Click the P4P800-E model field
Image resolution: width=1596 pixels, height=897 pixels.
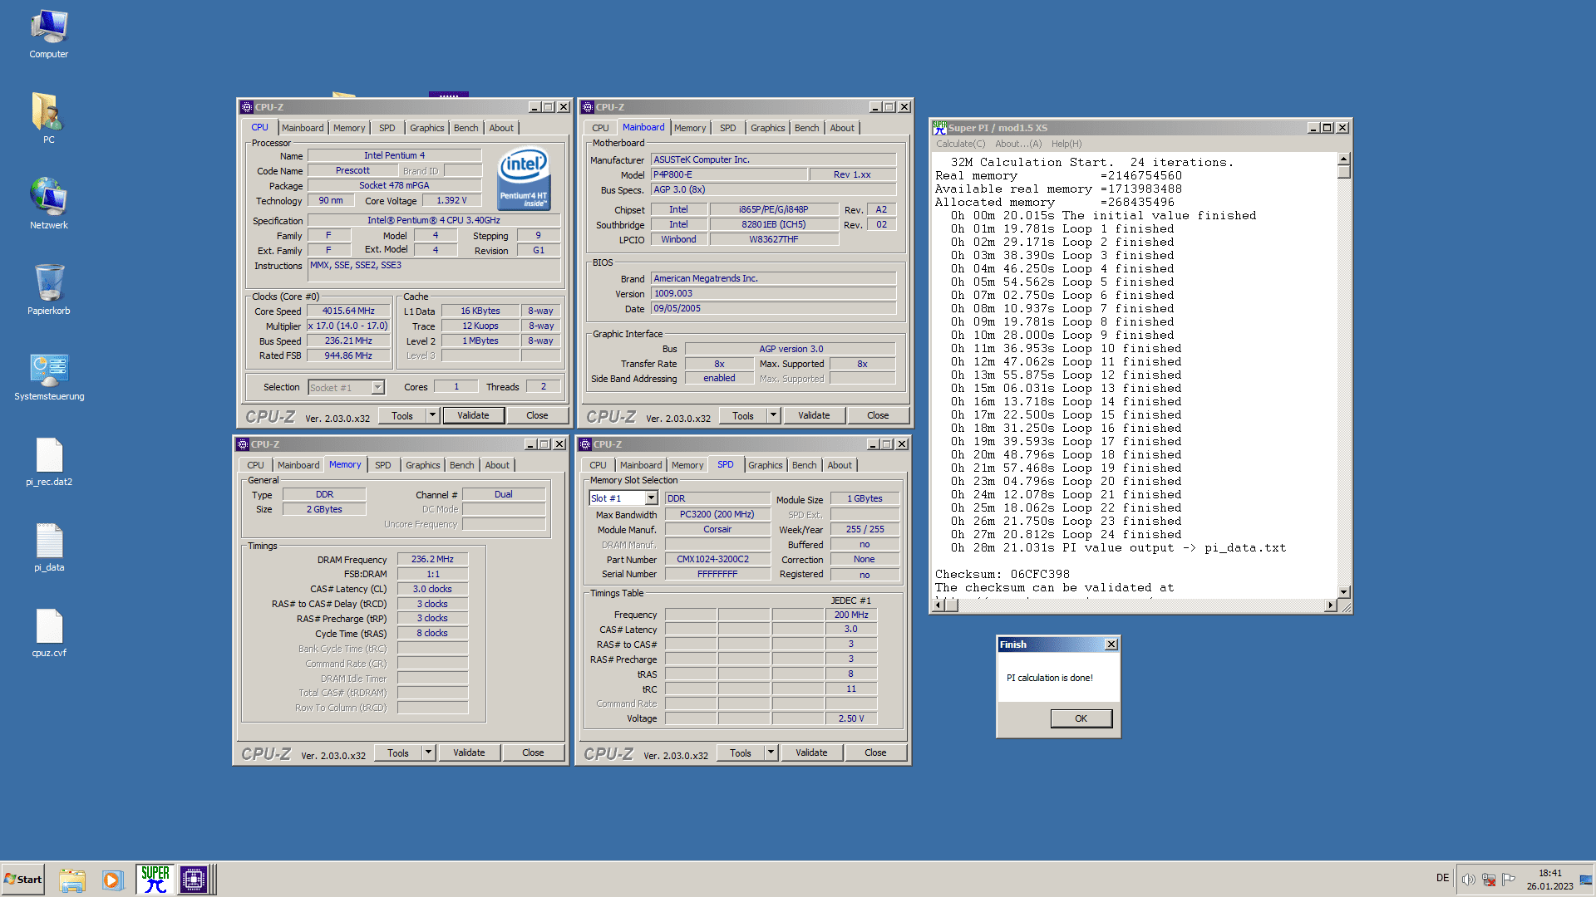click(x=728, y=174)
